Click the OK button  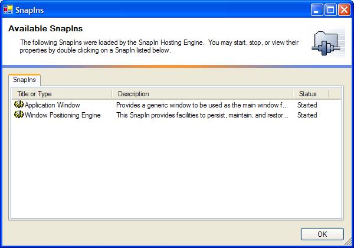point(322,234)
